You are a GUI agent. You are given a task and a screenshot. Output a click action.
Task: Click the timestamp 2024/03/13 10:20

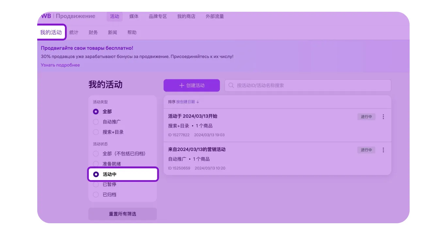[210, 168]
